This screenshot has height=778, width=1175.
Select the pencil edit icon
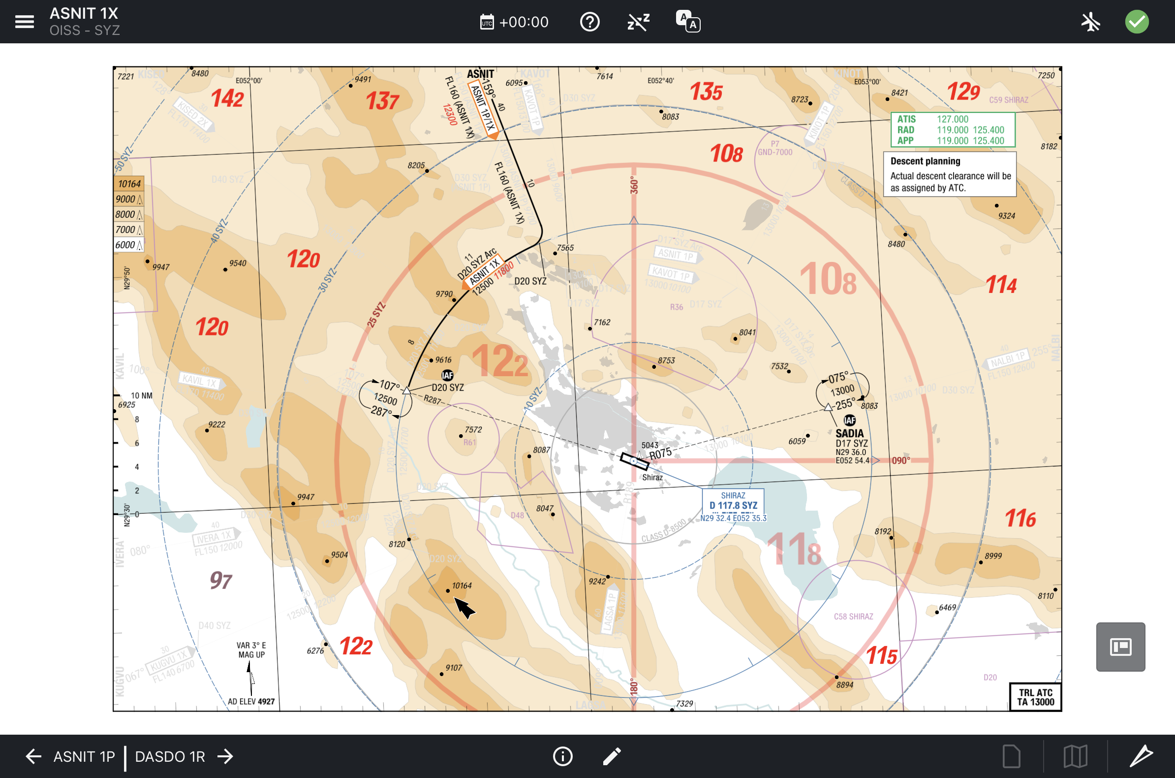point(612,756)
